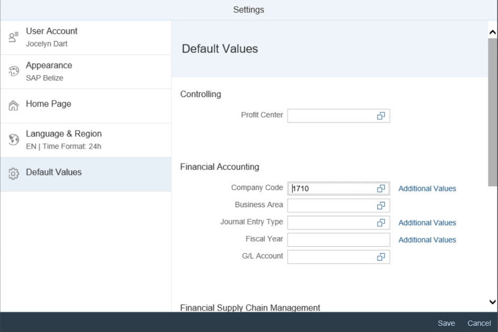The image size is (498, 332).
Task: Open value help for Profit Center field
Action: click(380, 116)
